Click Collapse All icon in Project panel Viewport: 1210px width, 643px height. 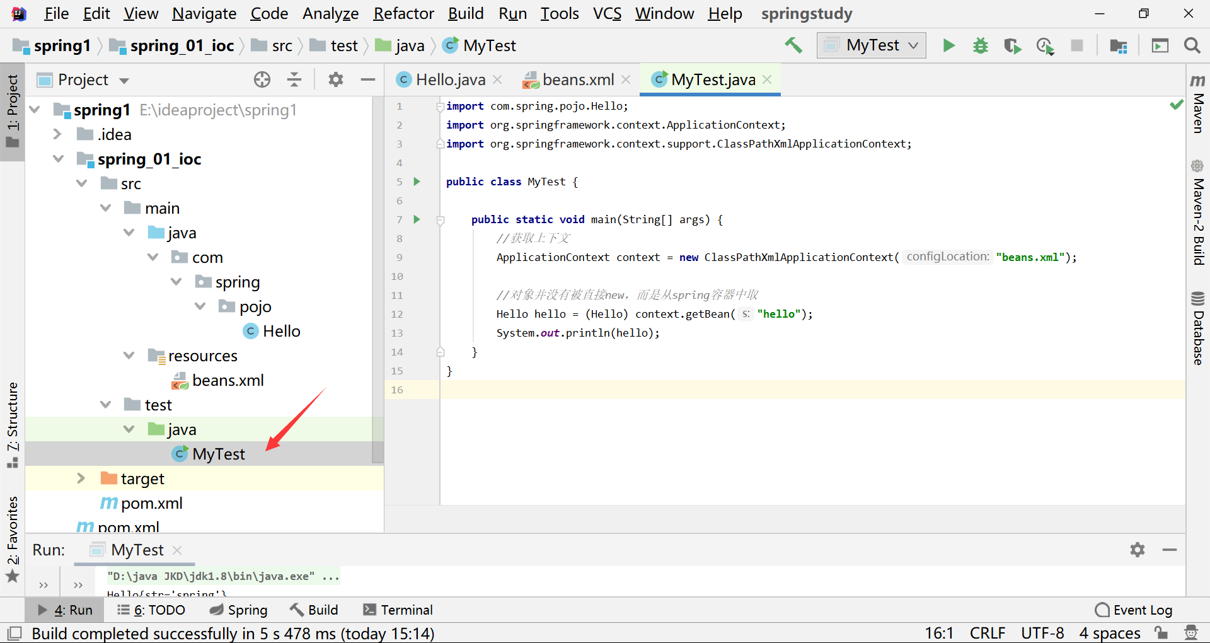tap(294, 79)
